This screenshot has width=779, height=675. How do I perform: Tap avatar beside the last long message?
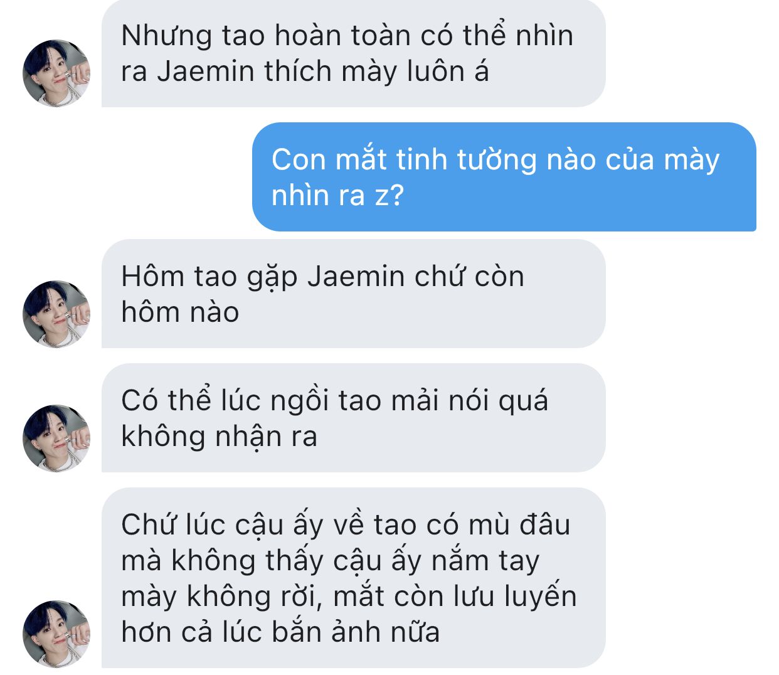[x=56, y=634]
